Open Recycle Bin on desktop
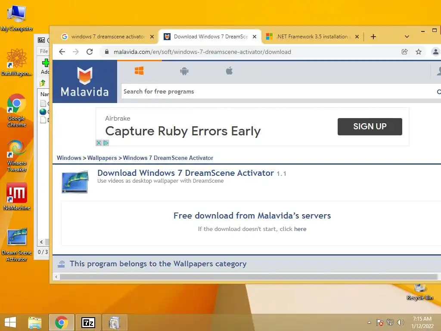 point(419,292)
